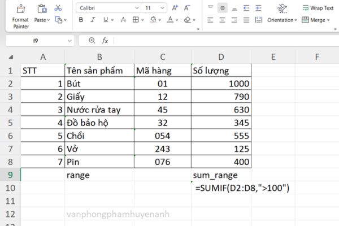Click the Increase Indent icon

coord(258,8)
